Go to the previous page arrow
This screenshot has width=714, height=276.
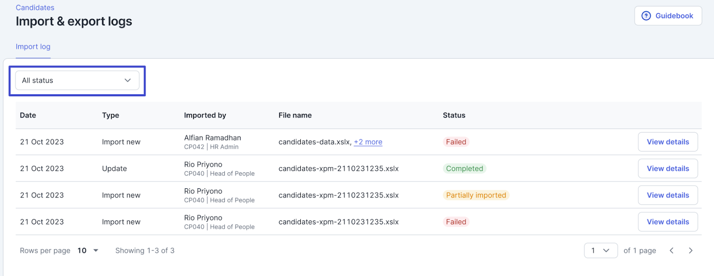tap(671, 251)
